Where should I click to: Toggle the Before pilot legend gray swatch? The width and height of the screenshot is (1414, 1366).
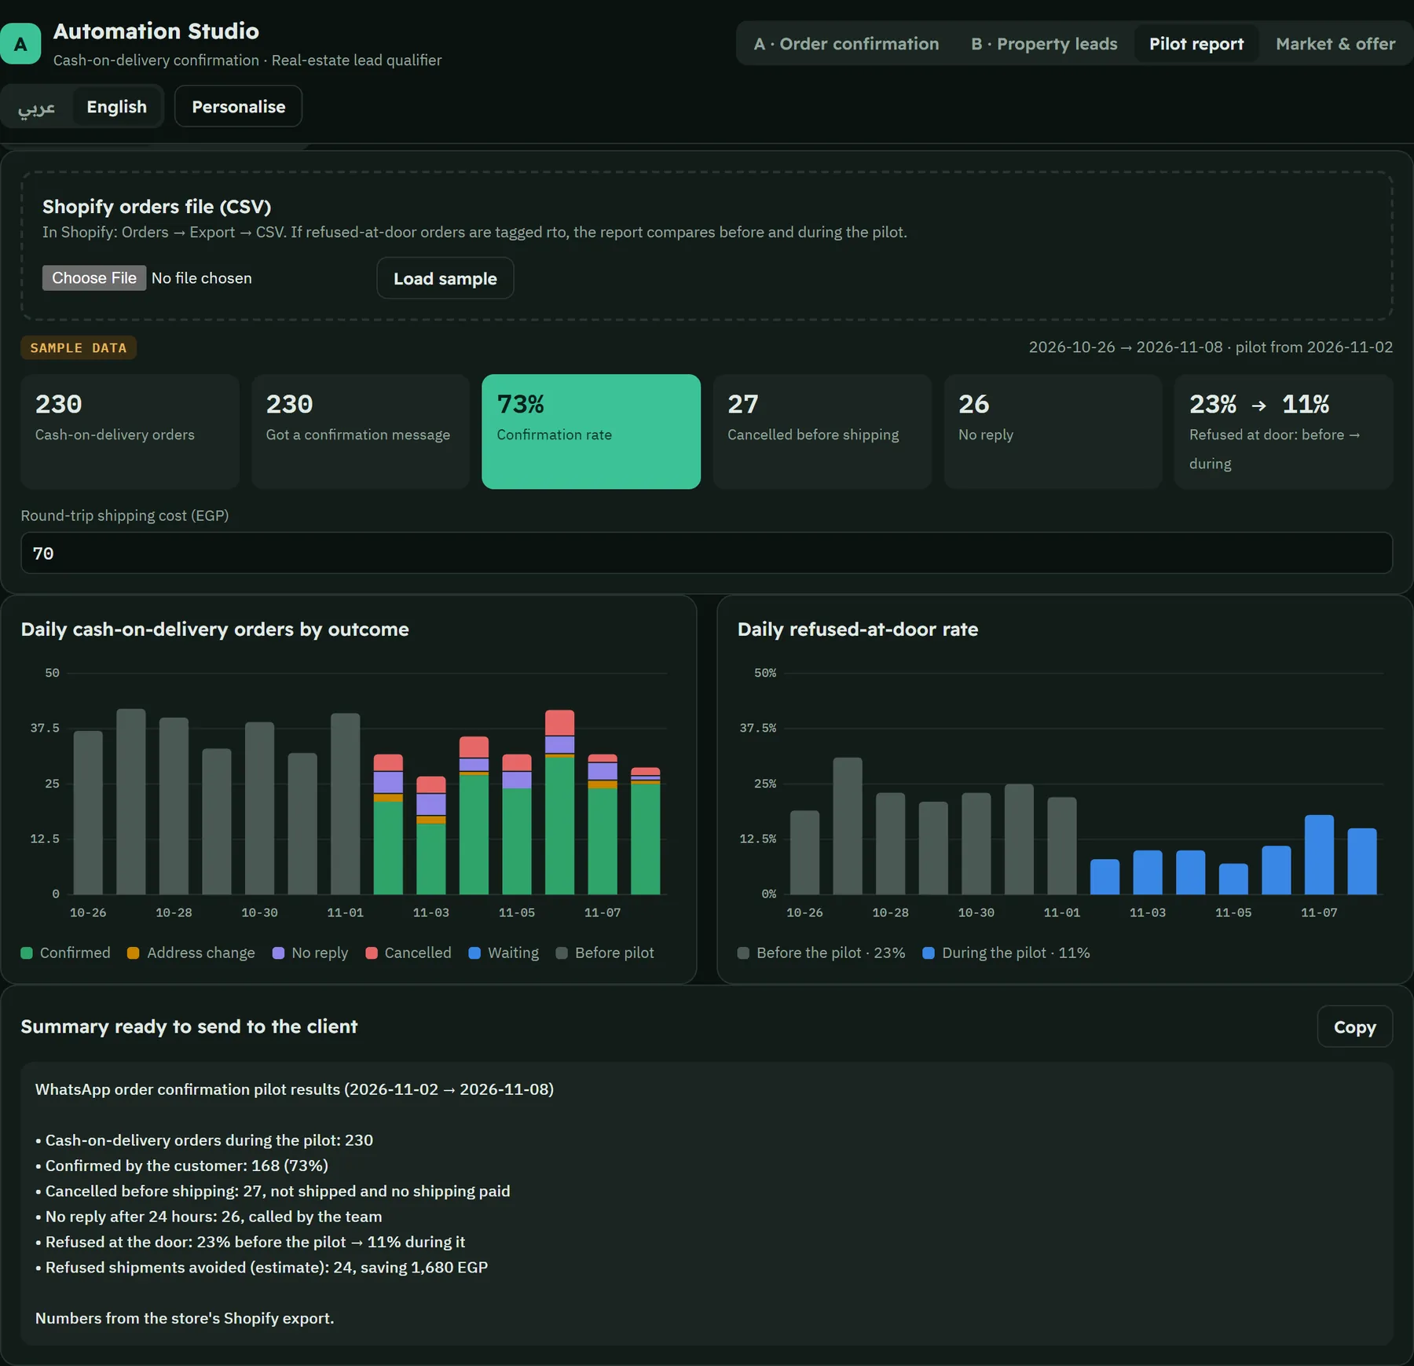[562, 953]
